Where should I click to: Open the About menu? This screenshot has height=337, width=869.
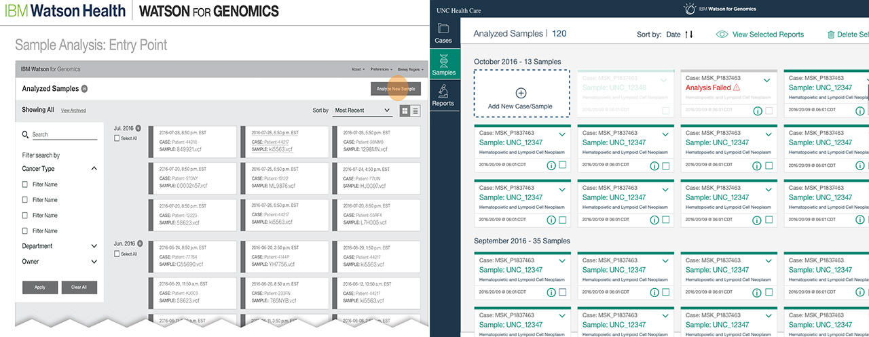(x=357, y=69)
